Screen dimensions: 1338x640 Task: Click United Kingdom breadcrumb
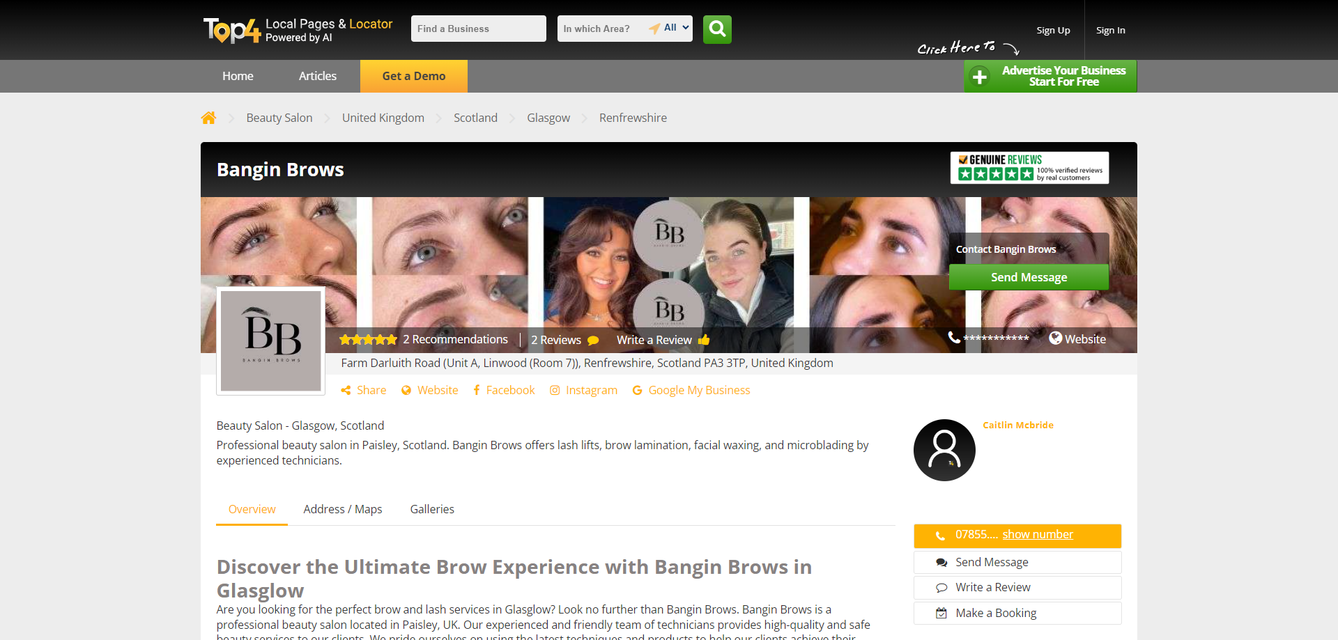(x=383, y=118)
